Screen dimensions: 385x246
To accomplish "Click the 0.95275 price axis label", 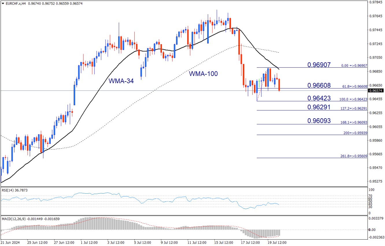I will [377, 182].
